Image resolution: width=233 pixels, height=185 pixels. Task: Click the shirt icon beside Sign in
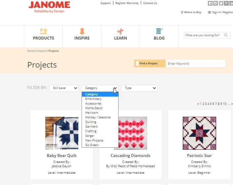[210, 12]
